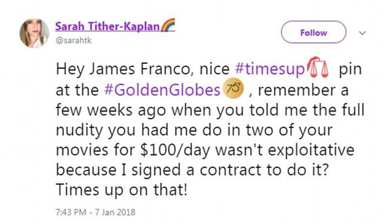384x223 pixels.
Task: Open the #GoldenGlobes hashtag
Action: click(x=162, y=90)
